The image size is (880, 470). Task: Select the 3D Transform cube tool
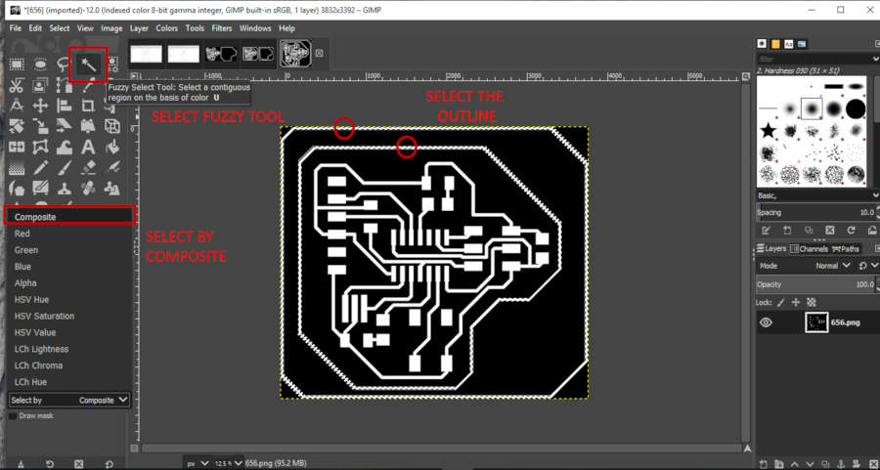point(112,127)
